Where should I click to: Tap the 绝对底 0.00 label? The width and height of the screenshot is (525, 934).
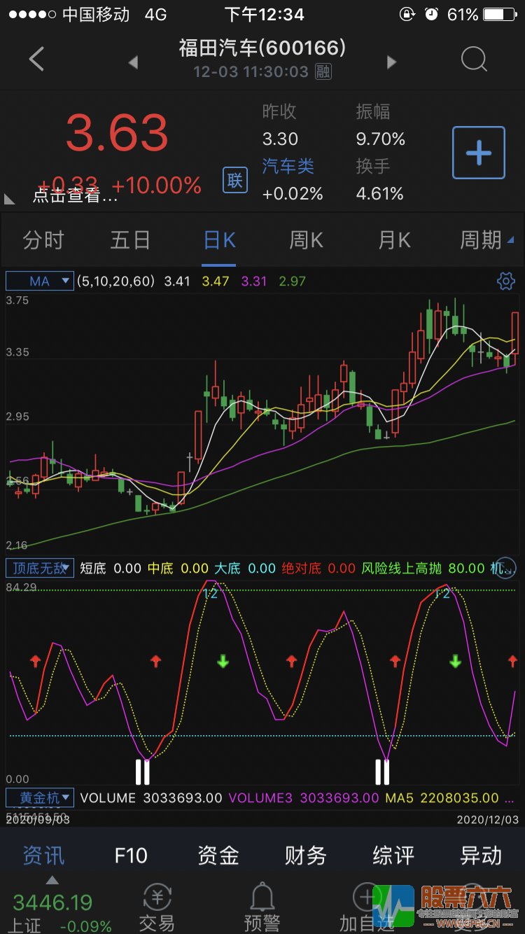[318, 568]
